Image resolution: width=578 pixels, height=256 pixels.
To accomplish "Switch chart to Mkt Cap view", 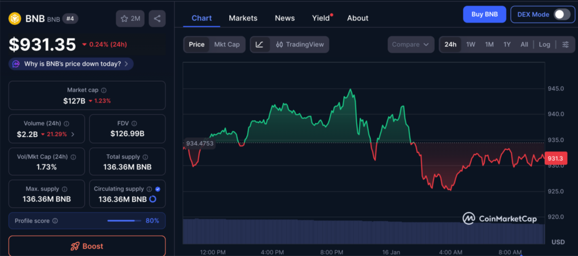I will (226, 45).
